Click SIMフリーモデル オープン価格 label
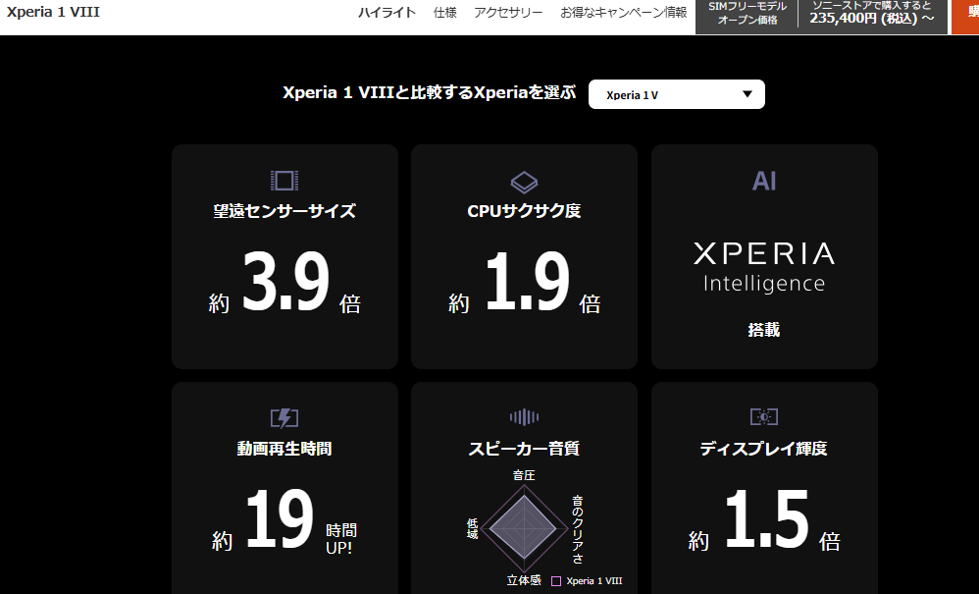The height and width of the screenshot is (594, 979). [x=747, y=13]
